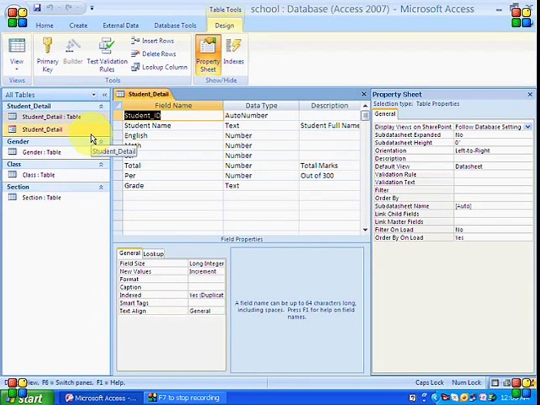Click the Default View Datasheet property value
540x405 pixels.
click(493, 166)
